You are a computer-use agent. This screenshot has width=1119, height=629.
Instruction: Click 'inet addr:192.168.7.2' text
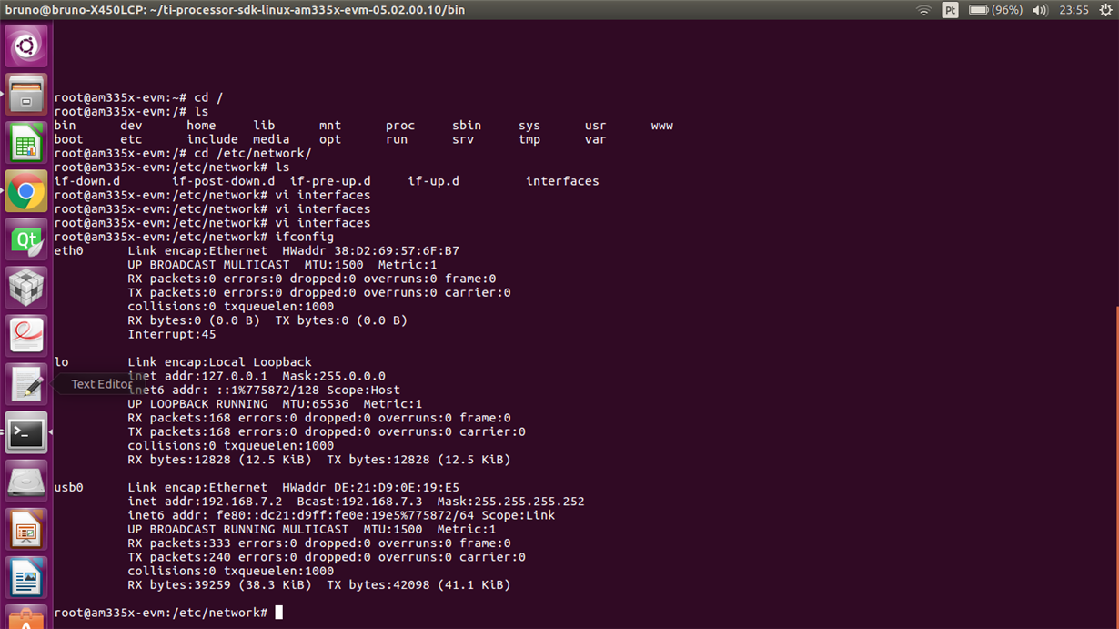[x=205, y=502]
